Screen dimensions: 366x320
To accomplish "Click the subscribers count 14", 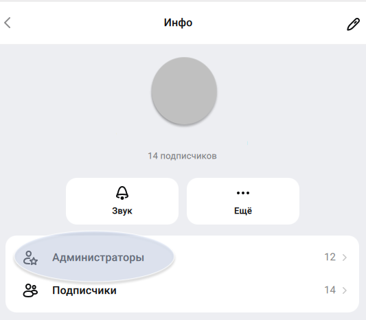I will click(330, 290).
